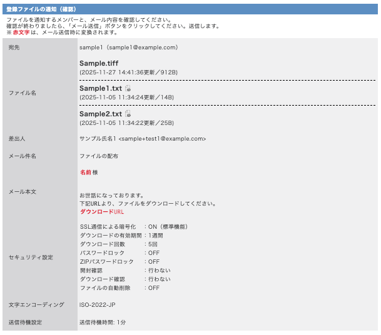Image resolution: width=381 pixels, height=335 pixels.
Task: Click the red 赤文字 note text
Action: pos(21,32)
